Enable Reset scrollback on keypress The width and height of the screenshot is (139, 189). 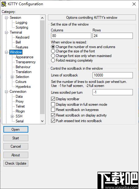(53, 110)
